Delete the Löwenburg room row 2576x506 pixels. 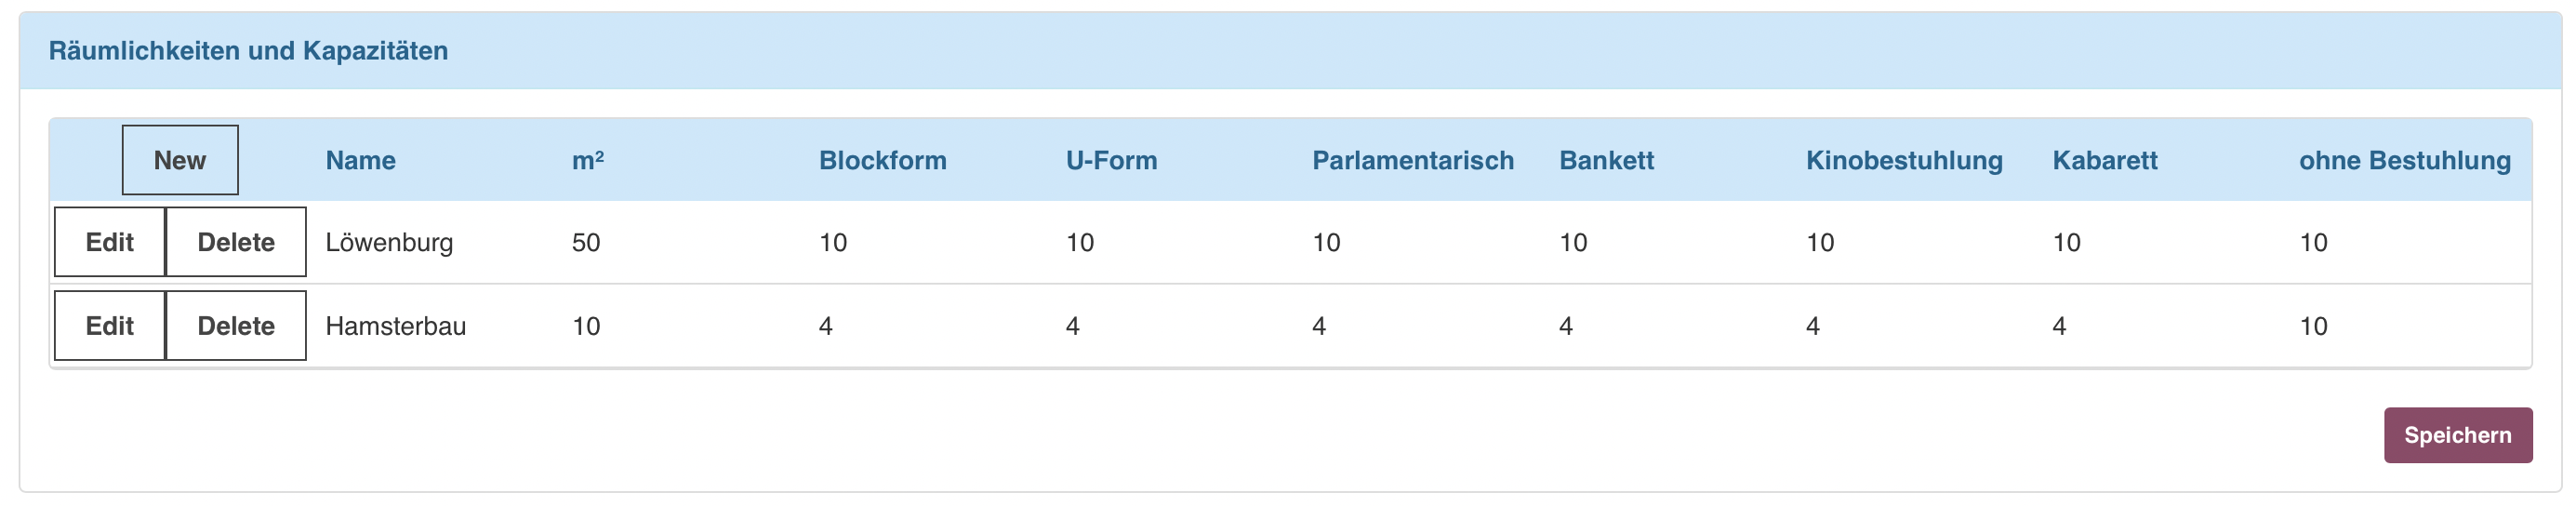pos(236,242)
